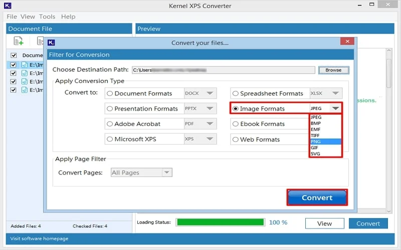The width and height of the screenshot is (401, 250).
Task: Select the Ebook Formats radio button
Action: tap(235, 124)
